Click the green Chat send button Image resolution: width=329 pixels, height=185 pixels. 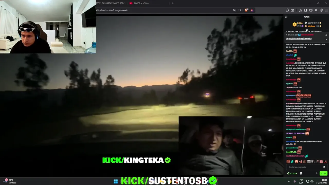pos(324,173)
